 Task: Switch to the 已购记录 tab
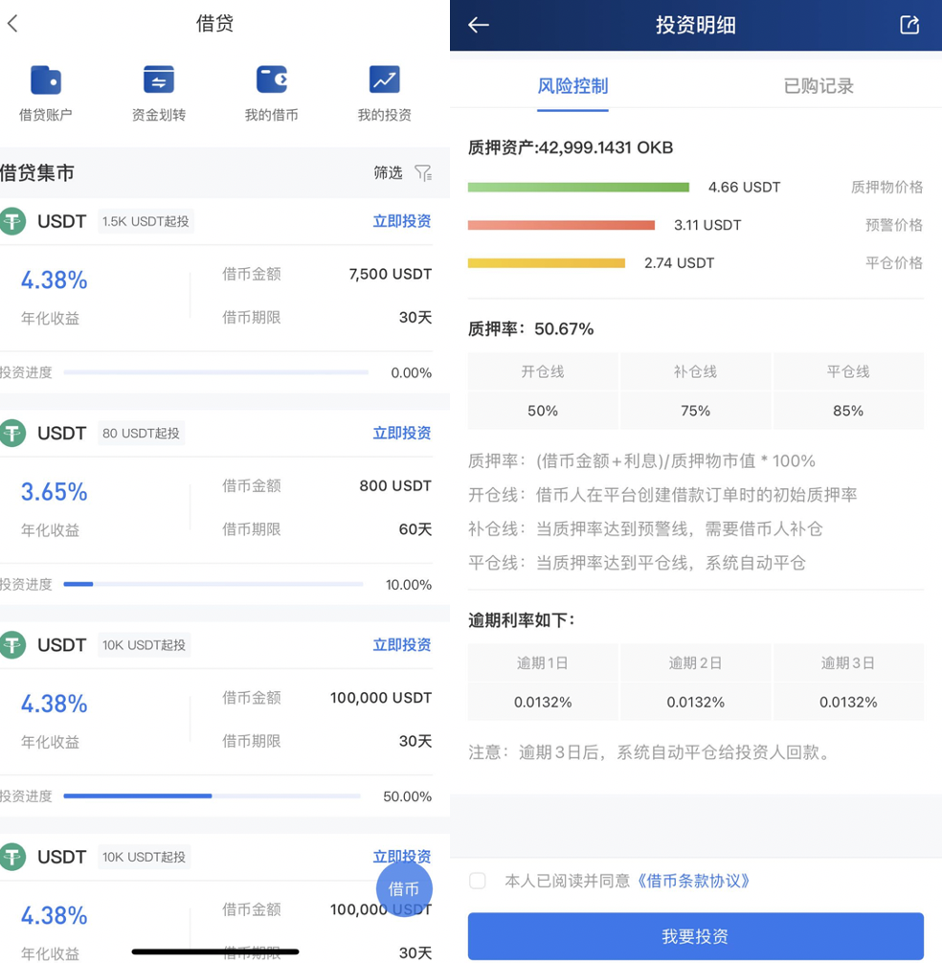(x=818, y=86)
